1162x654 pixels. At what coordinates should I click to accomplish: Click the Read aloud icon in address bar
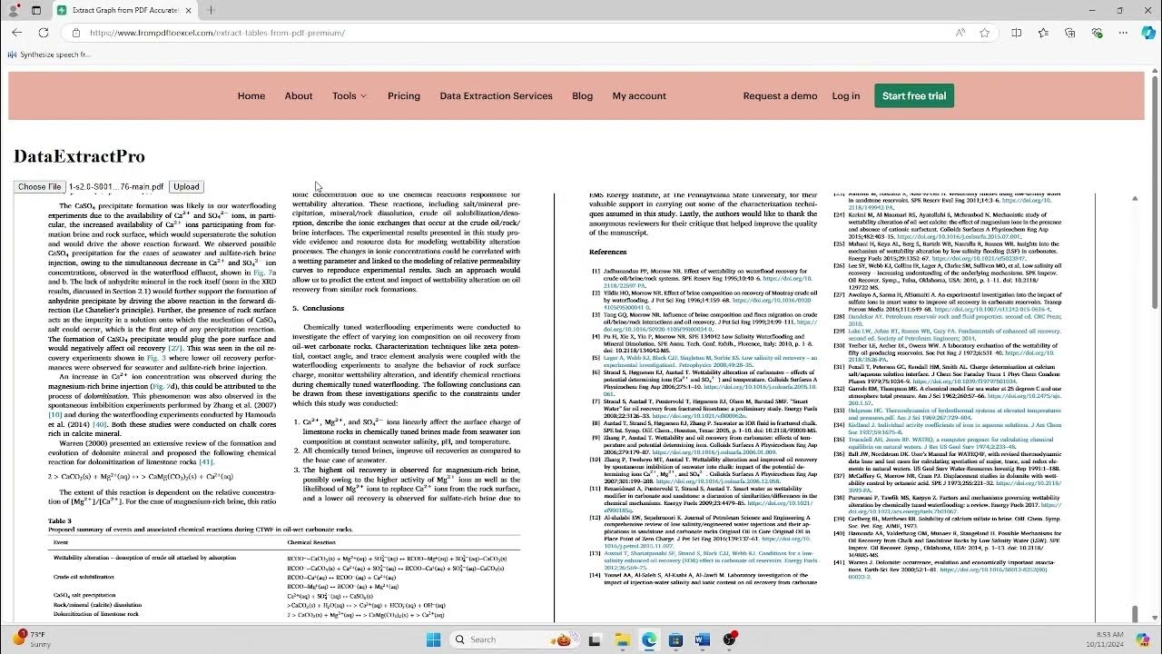(960, 33)
